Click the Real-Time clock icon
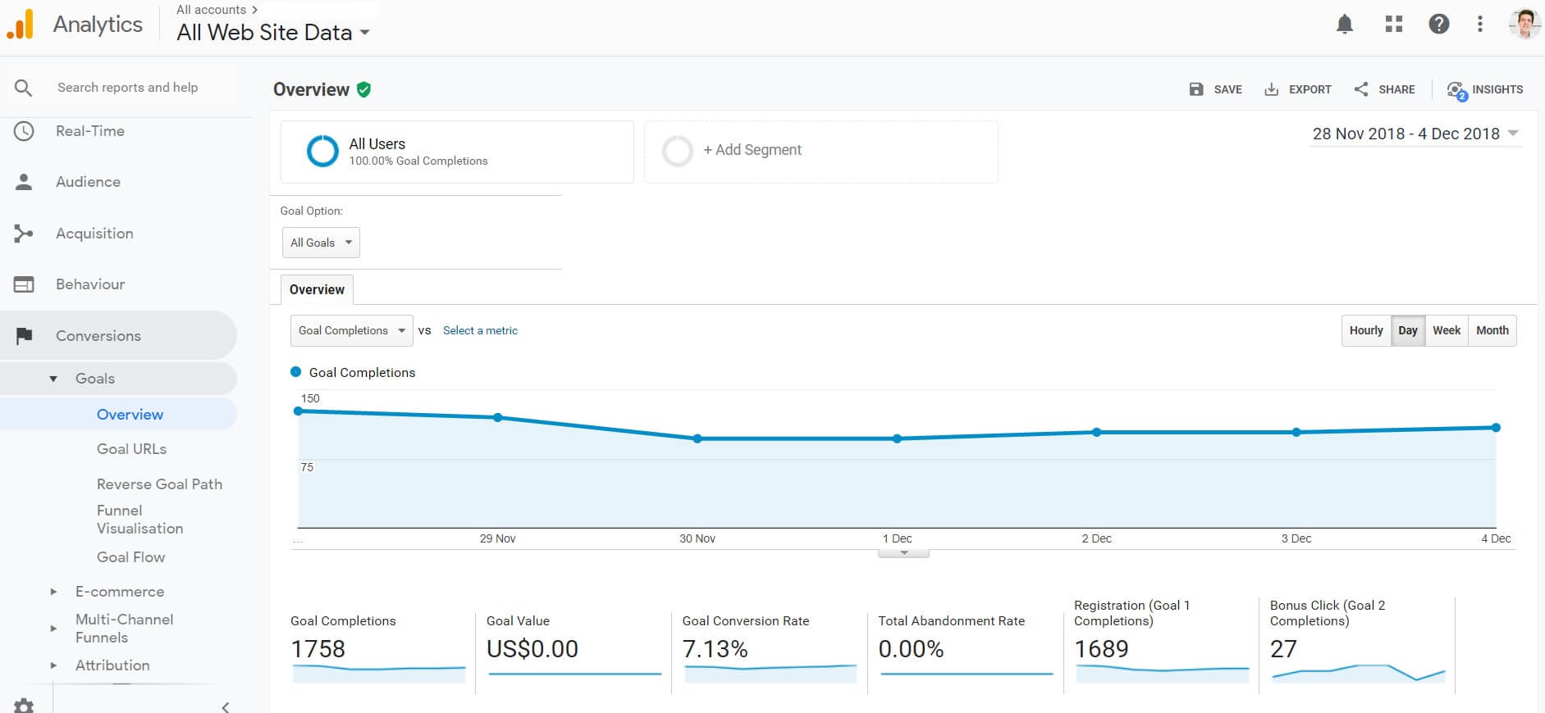Screen dimensions: 1545x713 24,131
